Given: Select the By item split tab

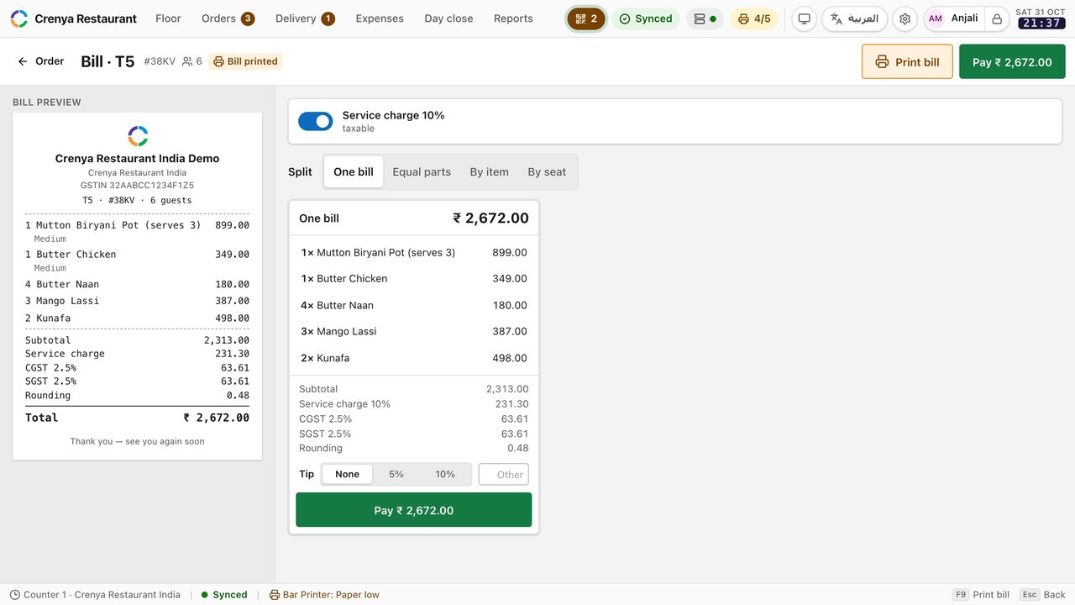Looking at the screenshot, I should pos(490,171).
